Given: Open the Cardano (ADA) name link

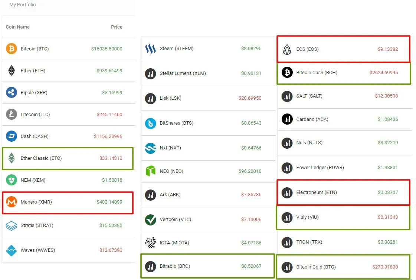Looking at the screenshot, I should point(312,119).
